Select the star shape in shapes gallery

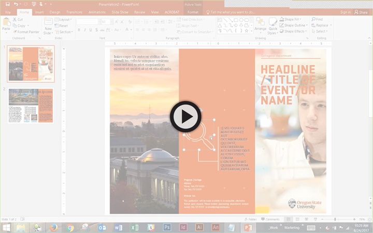247,31
